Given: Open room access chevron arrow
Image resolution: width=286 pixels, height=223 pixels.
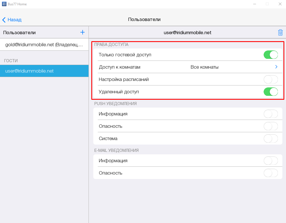Looking at the screenshot, I should point(276,67).
